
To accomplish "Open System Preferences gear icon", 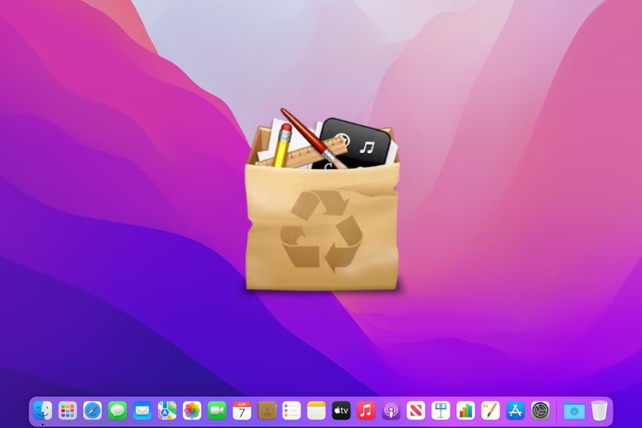I will click(540, 411).
